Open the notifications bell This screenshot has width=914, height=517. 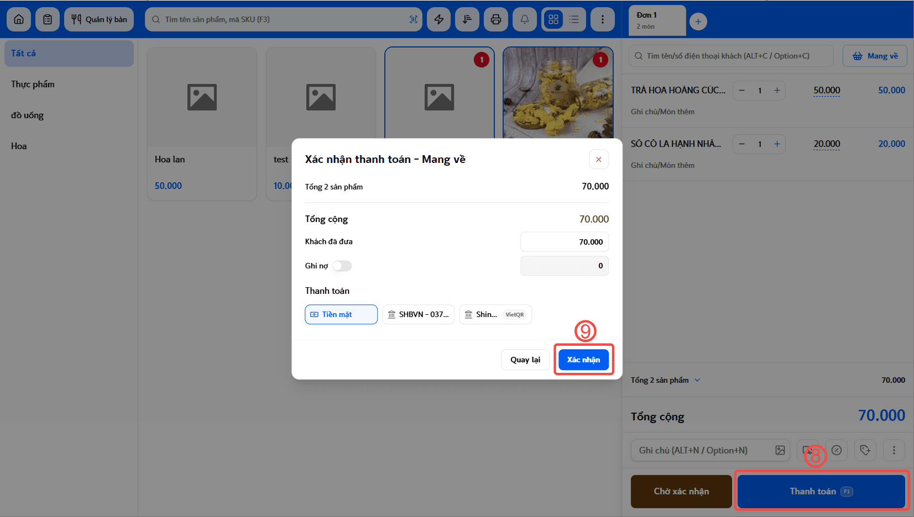525,19
